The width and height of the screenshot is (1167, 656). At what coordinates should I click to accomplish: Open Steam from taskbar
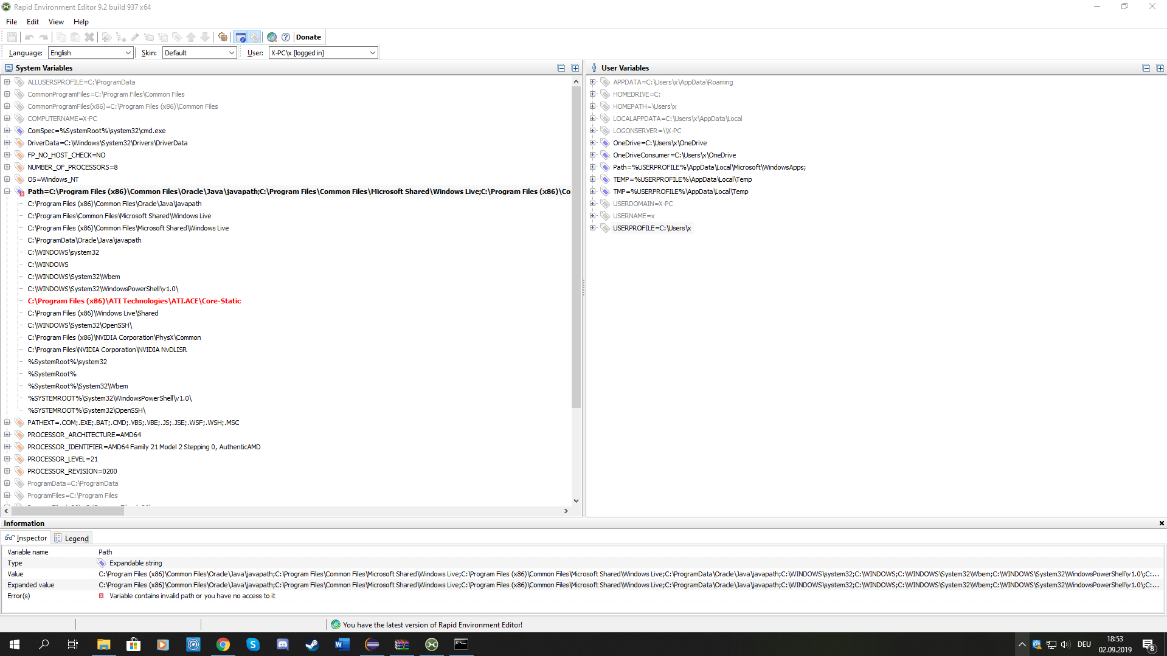click(x=313, y=644)
